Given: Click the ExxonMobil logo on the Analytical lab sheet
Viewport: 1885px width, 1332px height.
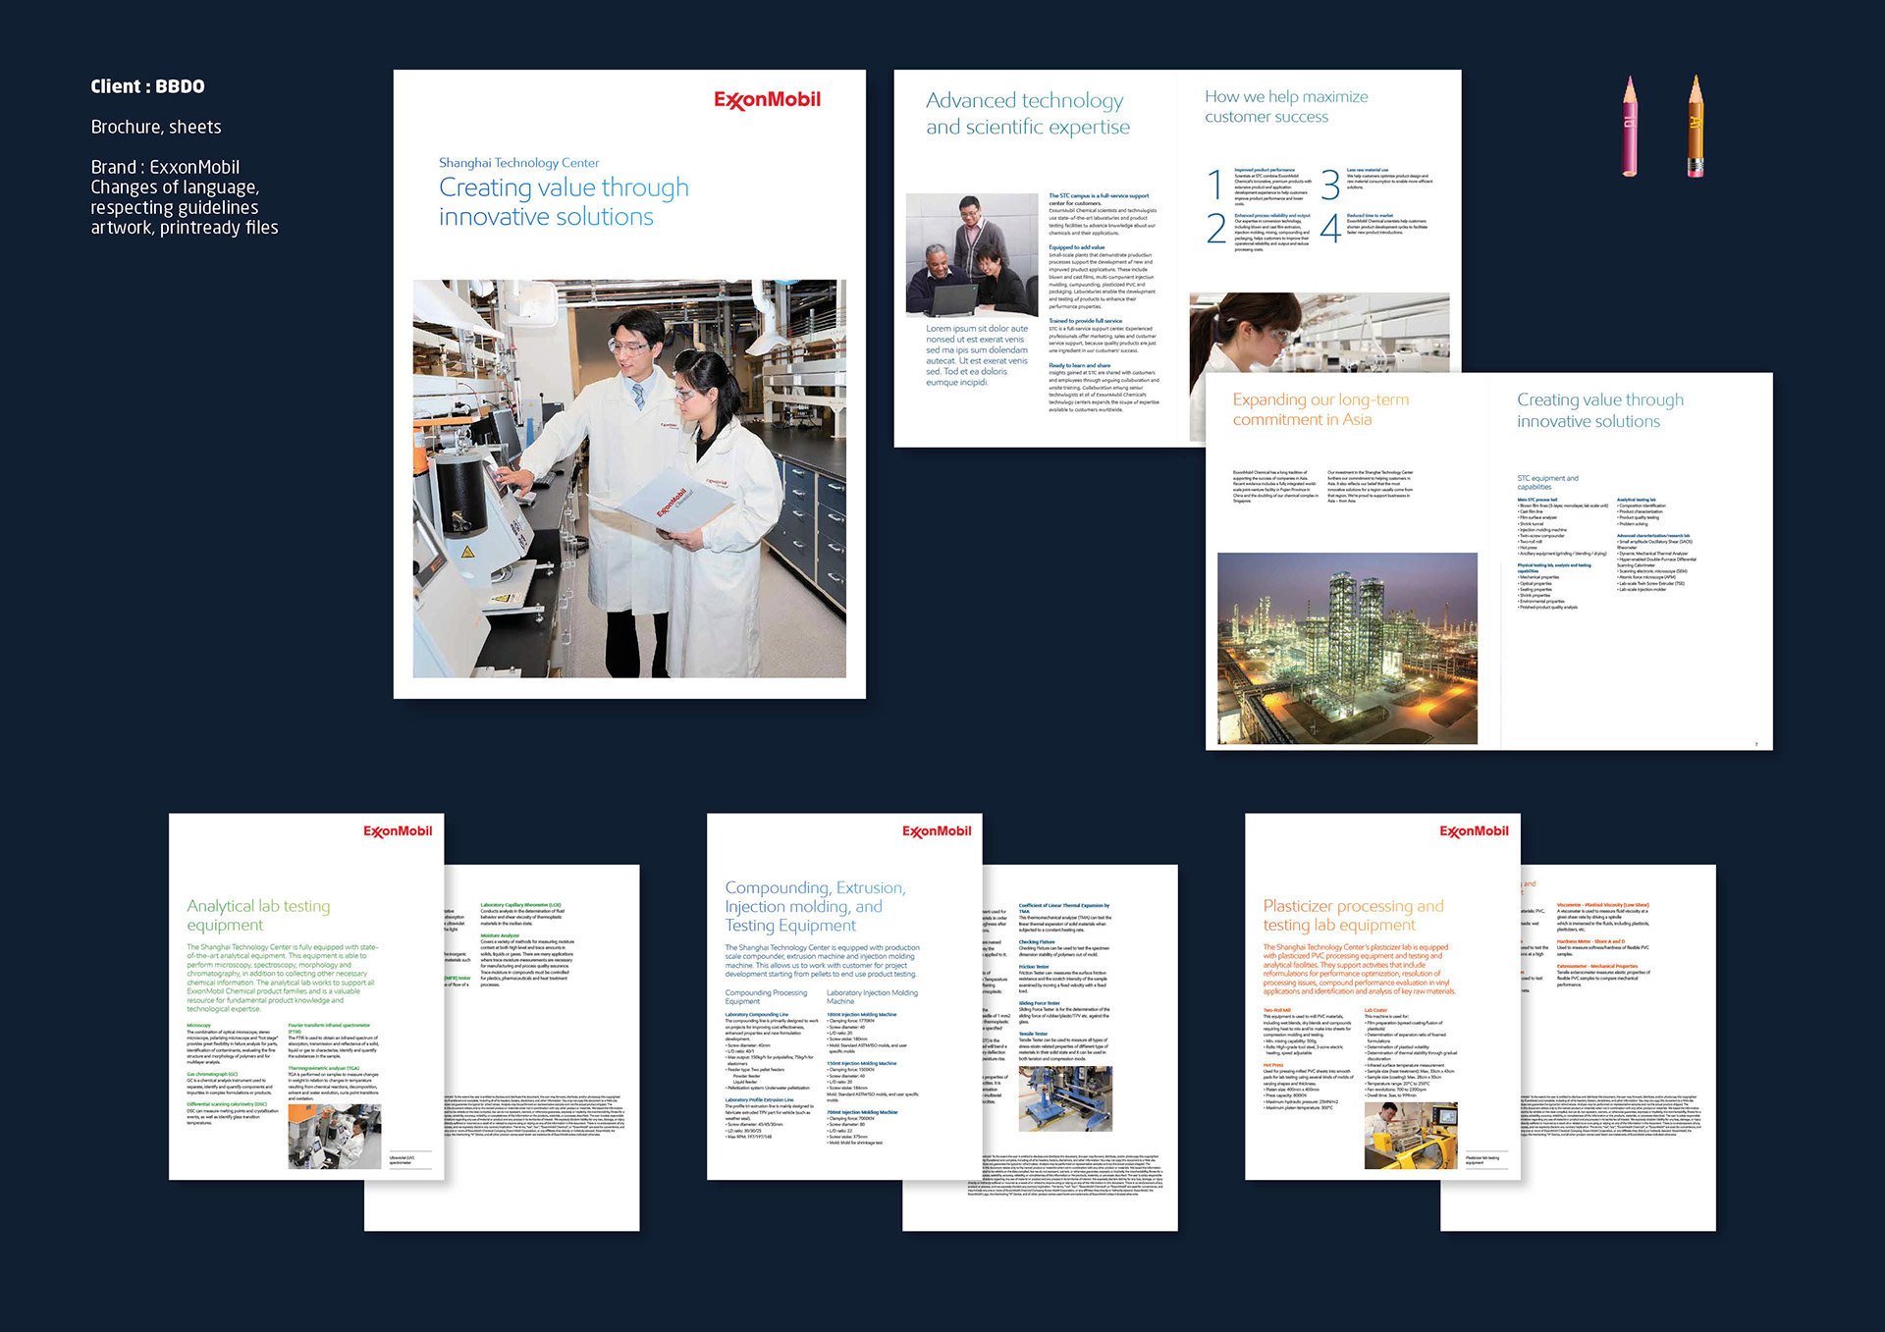Looking at the screenshot, I should (398, 831).
